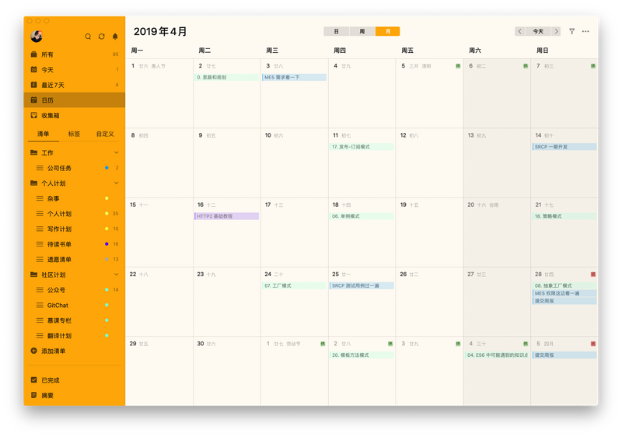The image size is (622, 437).
Task: Open notifications bell icon
Action: (x=115, y=37)
